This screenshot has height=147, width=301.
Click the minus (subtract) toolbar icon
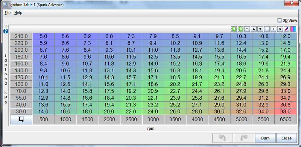coord(267,29)
